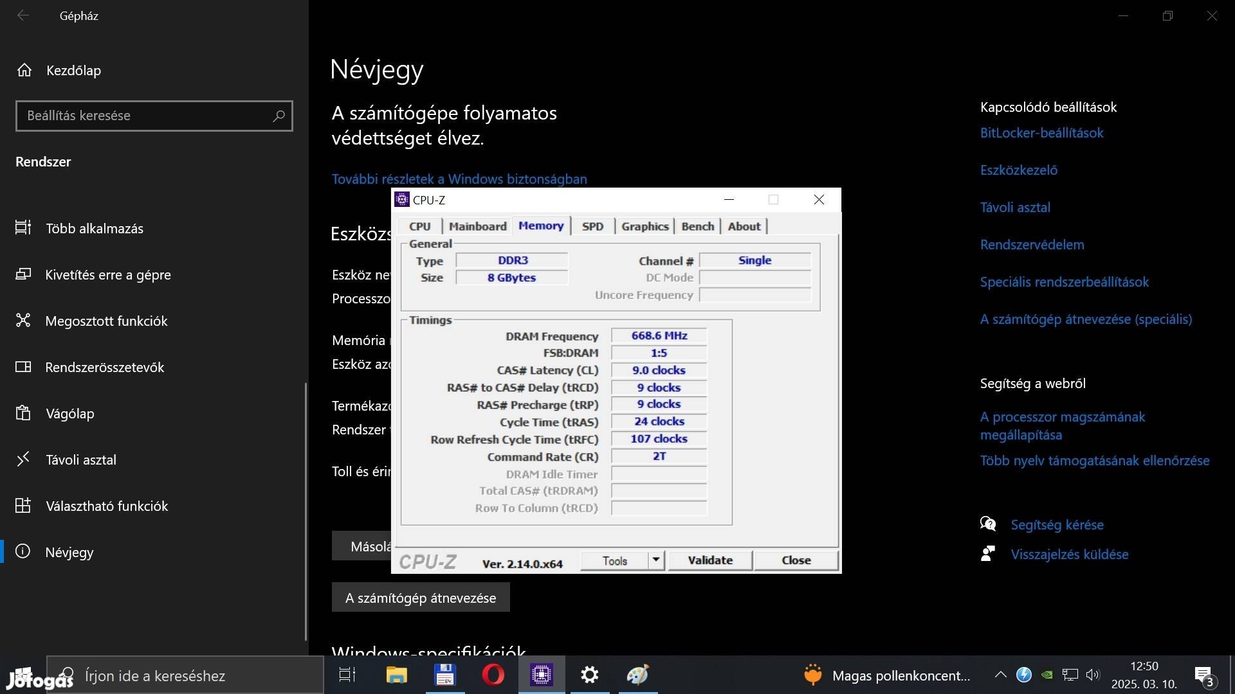
Task: Open A processzor magszámának megállapítása link
Action: tap(1062, 425)
